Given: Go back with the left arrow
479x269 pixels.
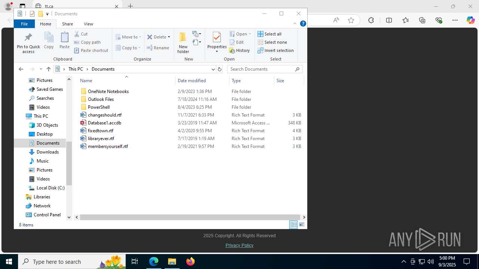Looking at the screenshot, I should click(21, 69).
